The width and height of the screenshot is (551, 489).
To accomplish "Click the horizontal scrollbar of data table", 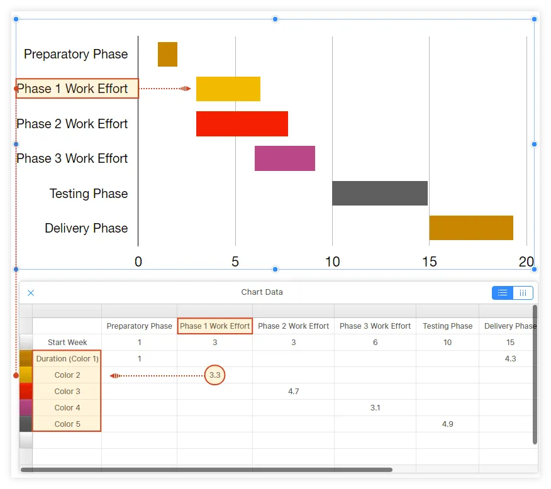I will 206,470.
